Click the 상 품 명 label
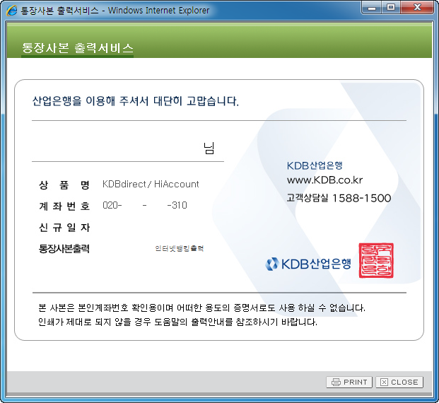Viewport: 439px width, 403px height. [64, 185]
